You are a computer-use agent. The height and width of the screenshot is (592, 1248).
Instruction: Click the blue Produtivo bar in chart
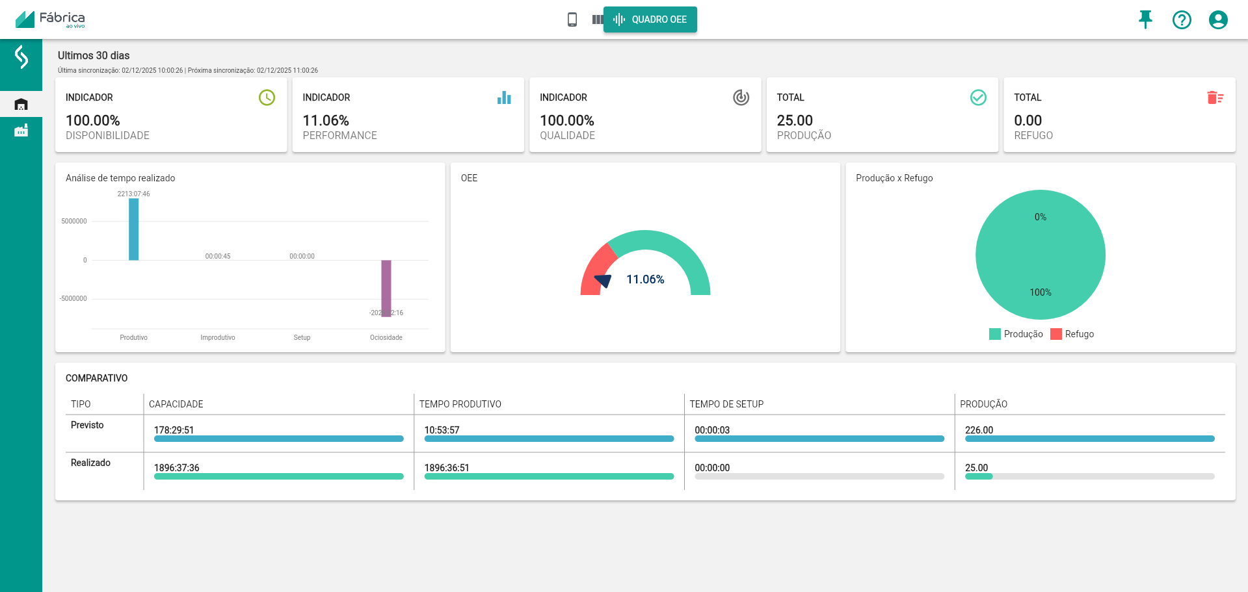pyautogui.click(x=133, y=229)
